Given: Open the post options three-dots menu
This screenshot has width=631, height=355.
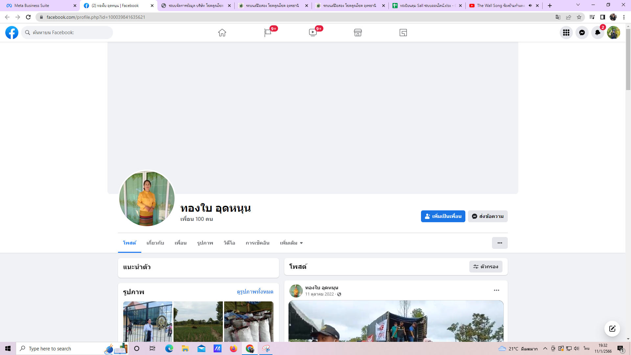Looking at the screenshot, I should (x=496, y=290).
